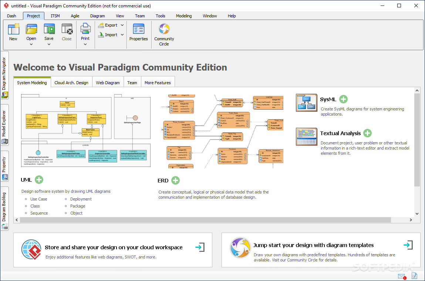Click arrow icon on cloud workspace card
This screenshot has height=281, width=425.
point(200,247)
